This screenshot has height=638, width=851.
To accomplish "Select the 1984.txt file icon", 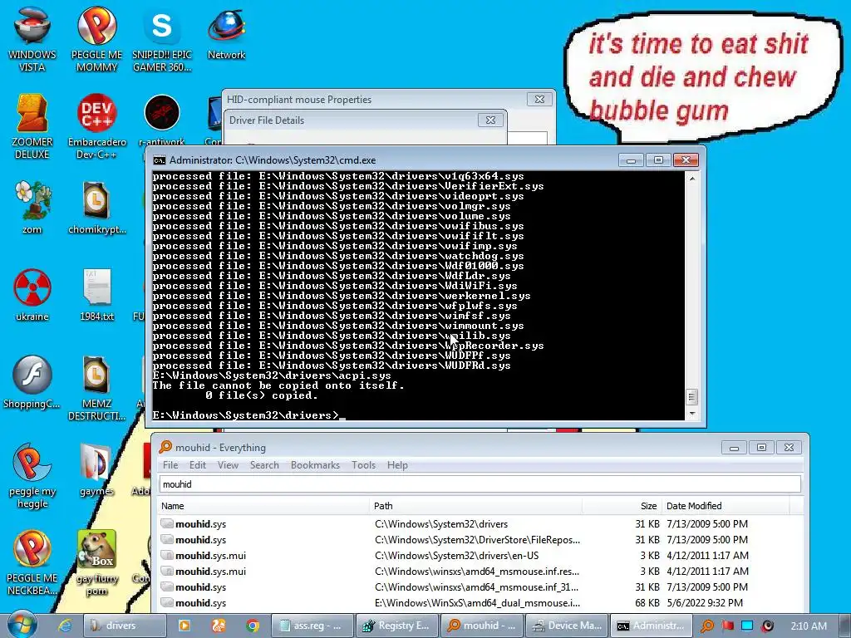I will click(x=96, y=294).
